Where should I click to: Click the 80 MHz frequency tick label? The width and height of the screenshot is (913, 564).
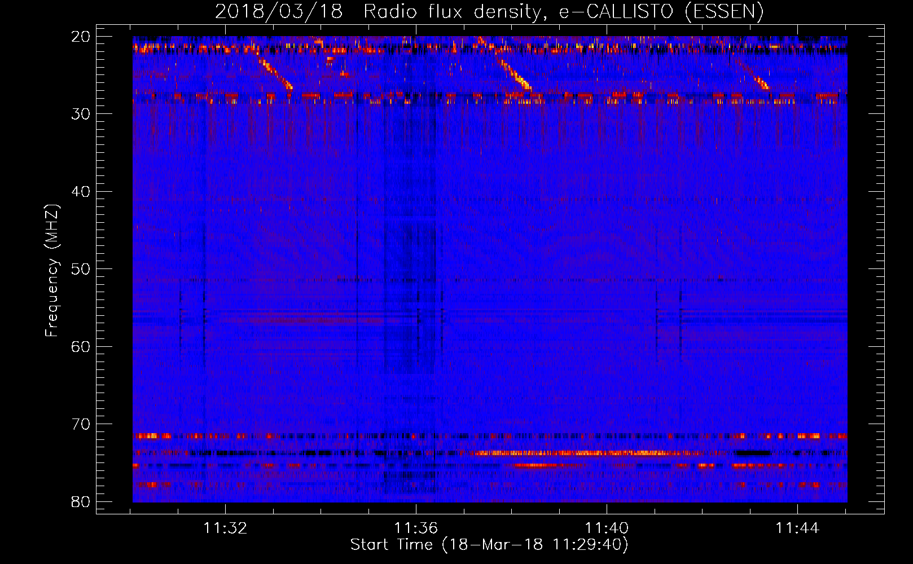tap(81, 501)
